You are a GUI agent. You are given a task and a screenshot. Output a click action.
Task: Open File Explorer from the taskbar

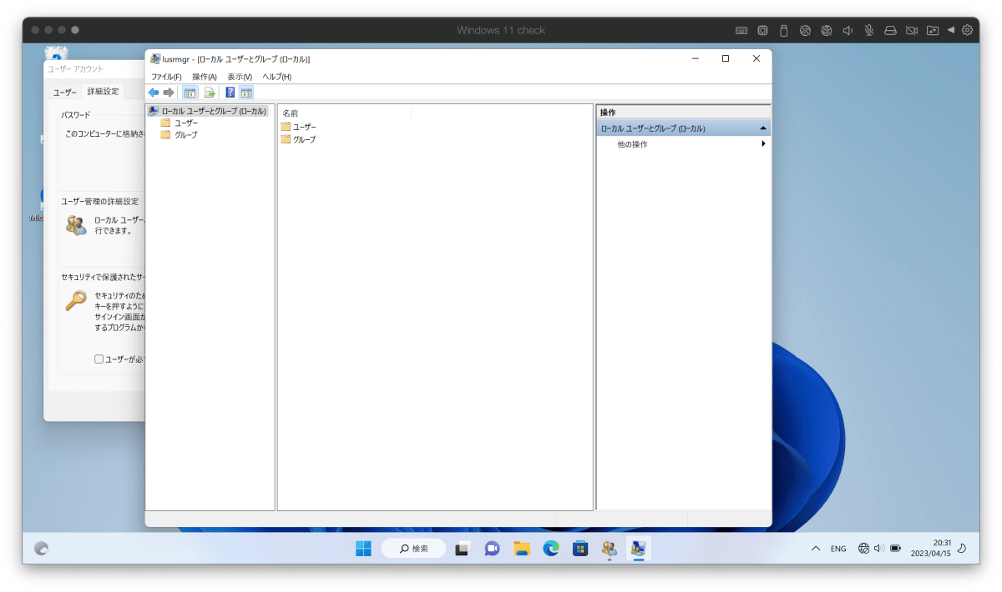click(522, 549)
